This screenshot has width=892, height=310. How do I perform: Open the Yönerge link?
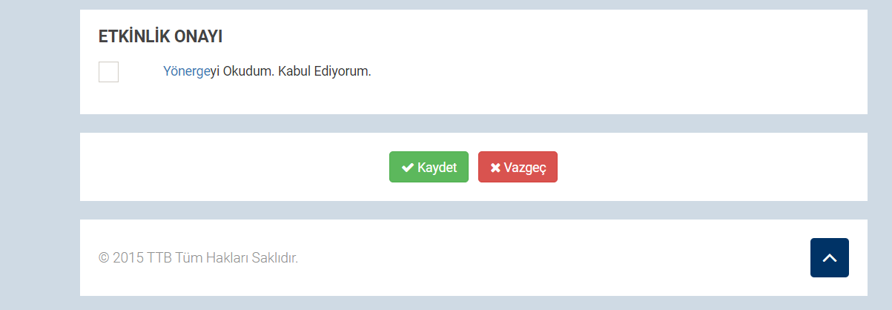click(187, 72)
